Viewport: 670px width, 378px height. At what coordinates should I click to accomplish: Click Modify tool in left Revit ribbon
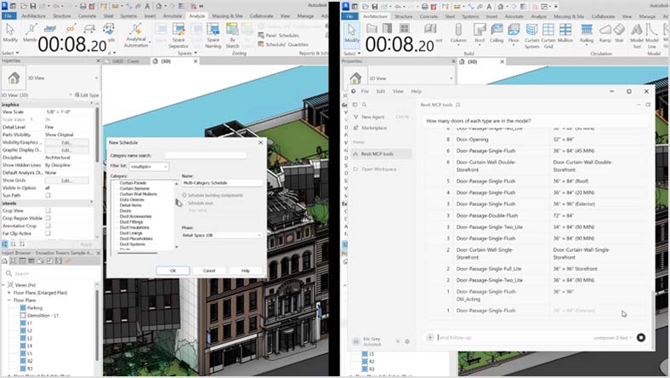pos(10,33)
